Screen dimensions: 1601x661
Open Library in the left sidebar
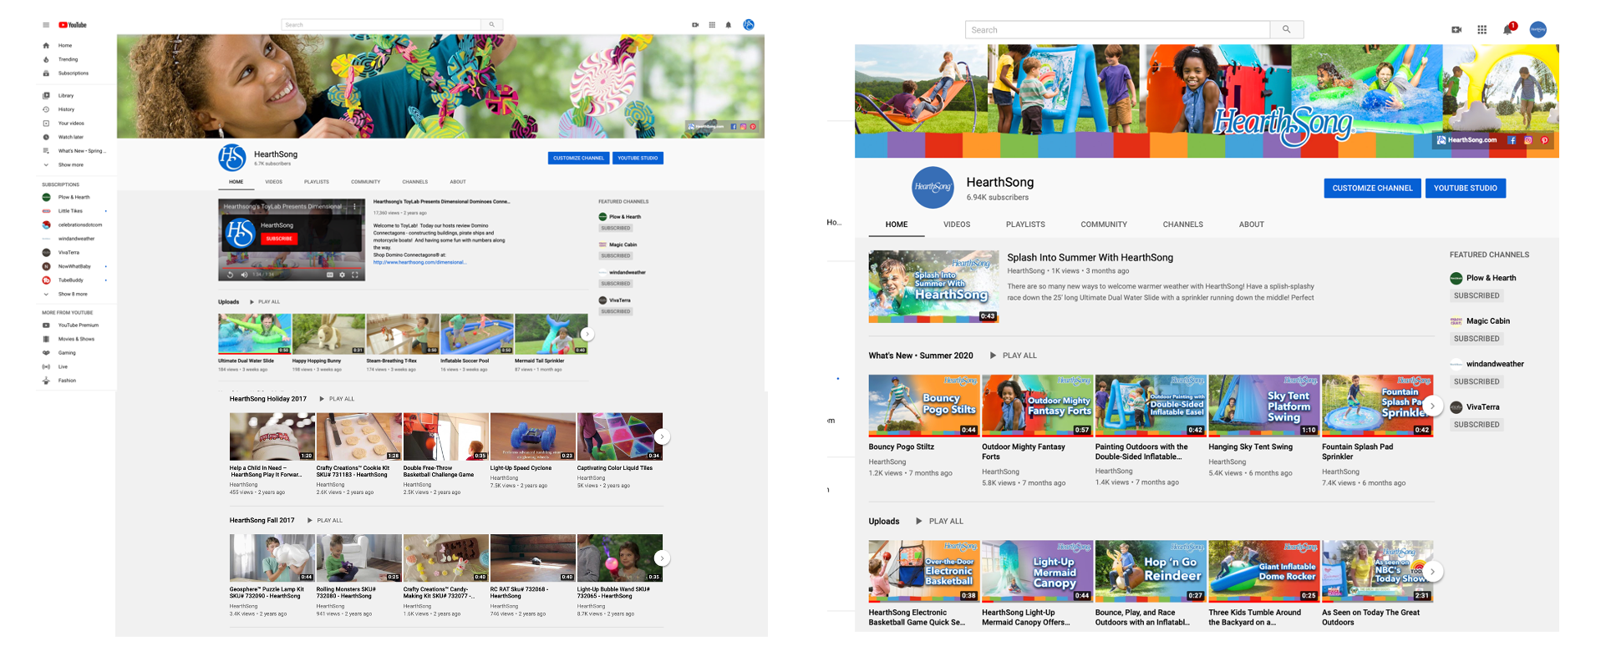66,96
